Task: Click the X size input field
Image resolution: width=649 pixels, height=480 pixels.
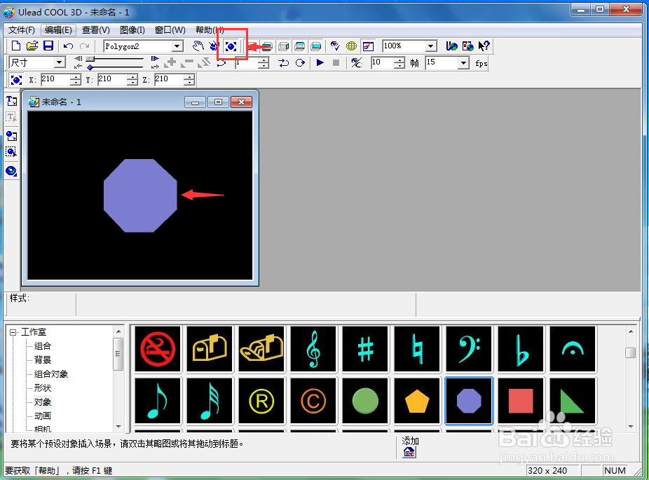Action: (55, 79)
